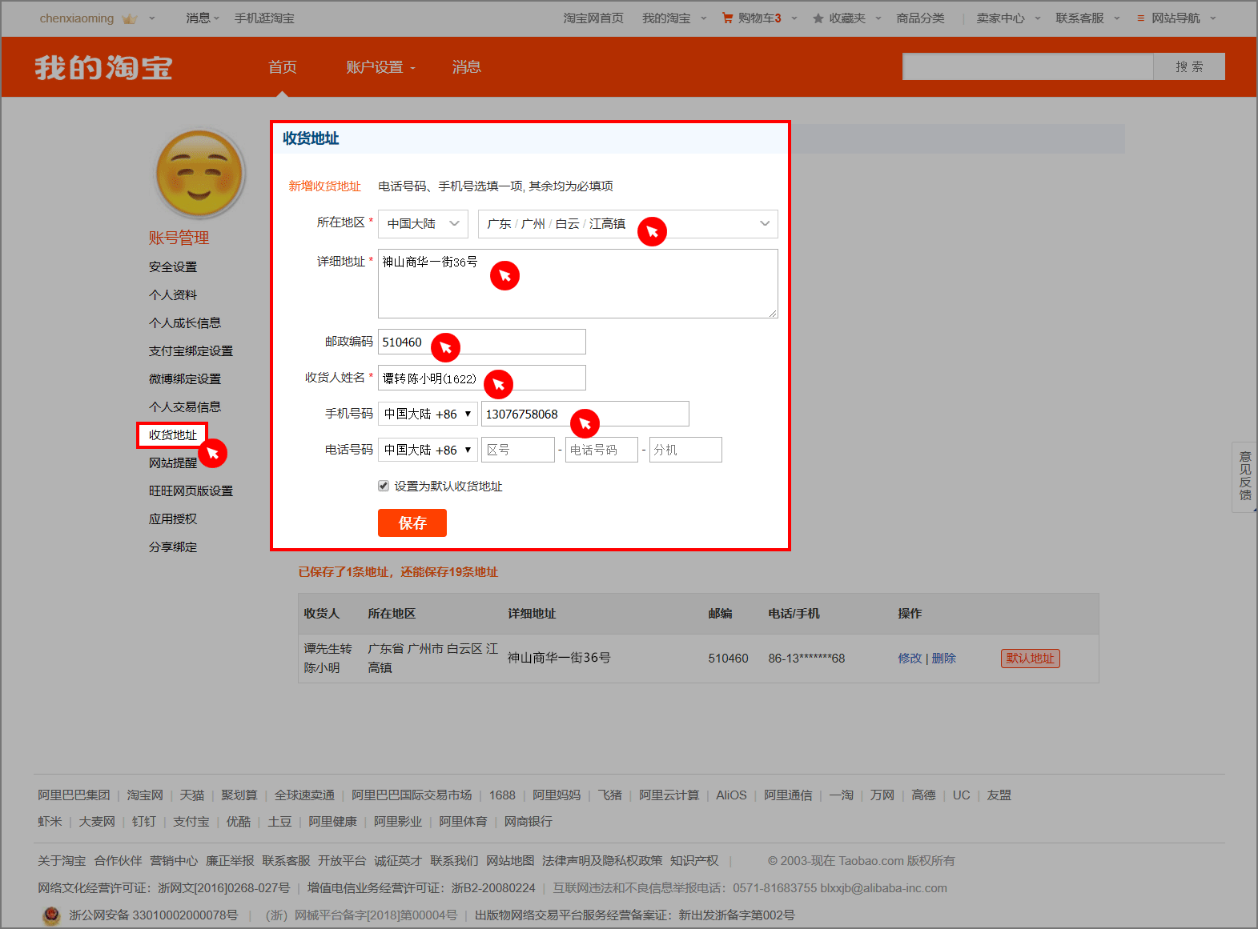The image size is (1258, 929).
Task: Open 支付宝绑定设置 sidebar item
Action: coord(191,351)
